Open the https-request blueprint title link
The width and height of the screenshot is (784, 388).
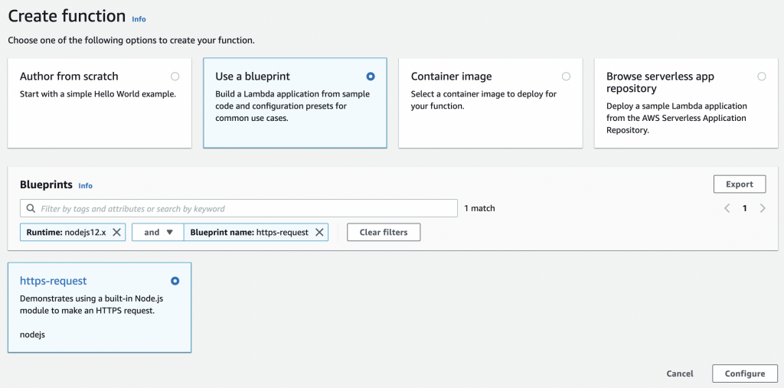[53, 281]
